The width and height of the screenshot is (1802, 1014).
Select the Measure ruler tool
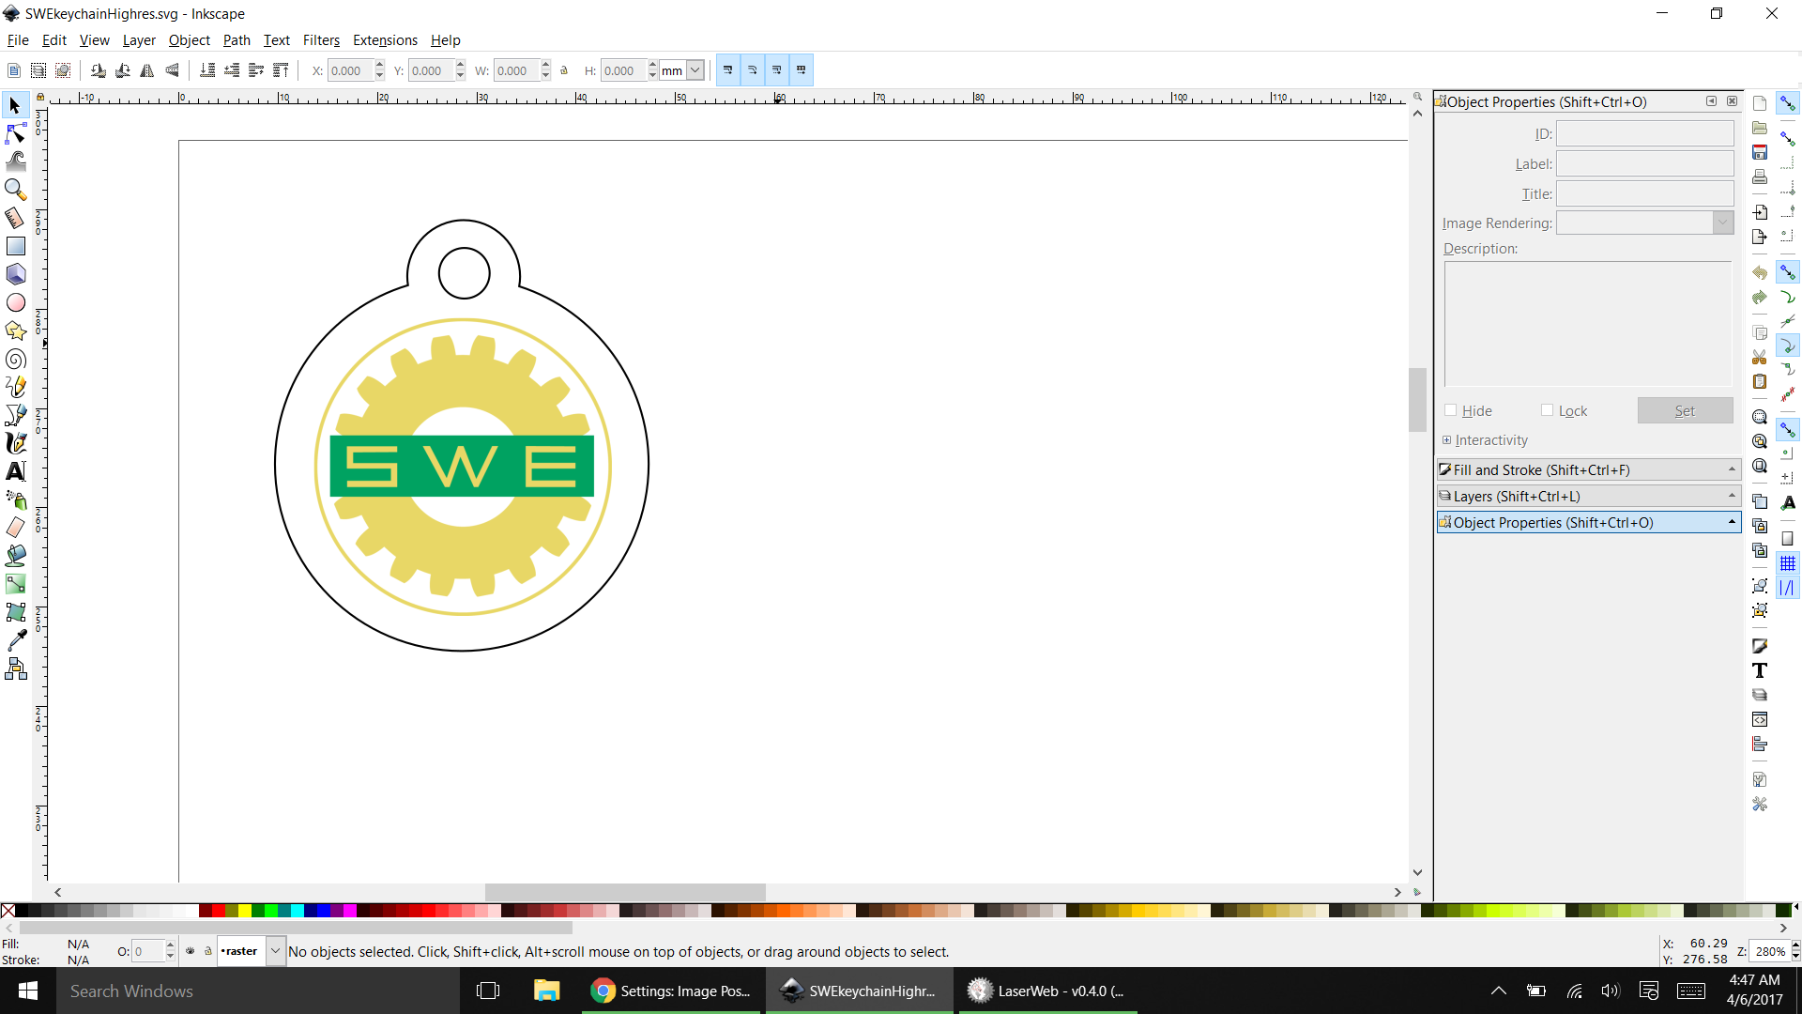coord(15,218)
